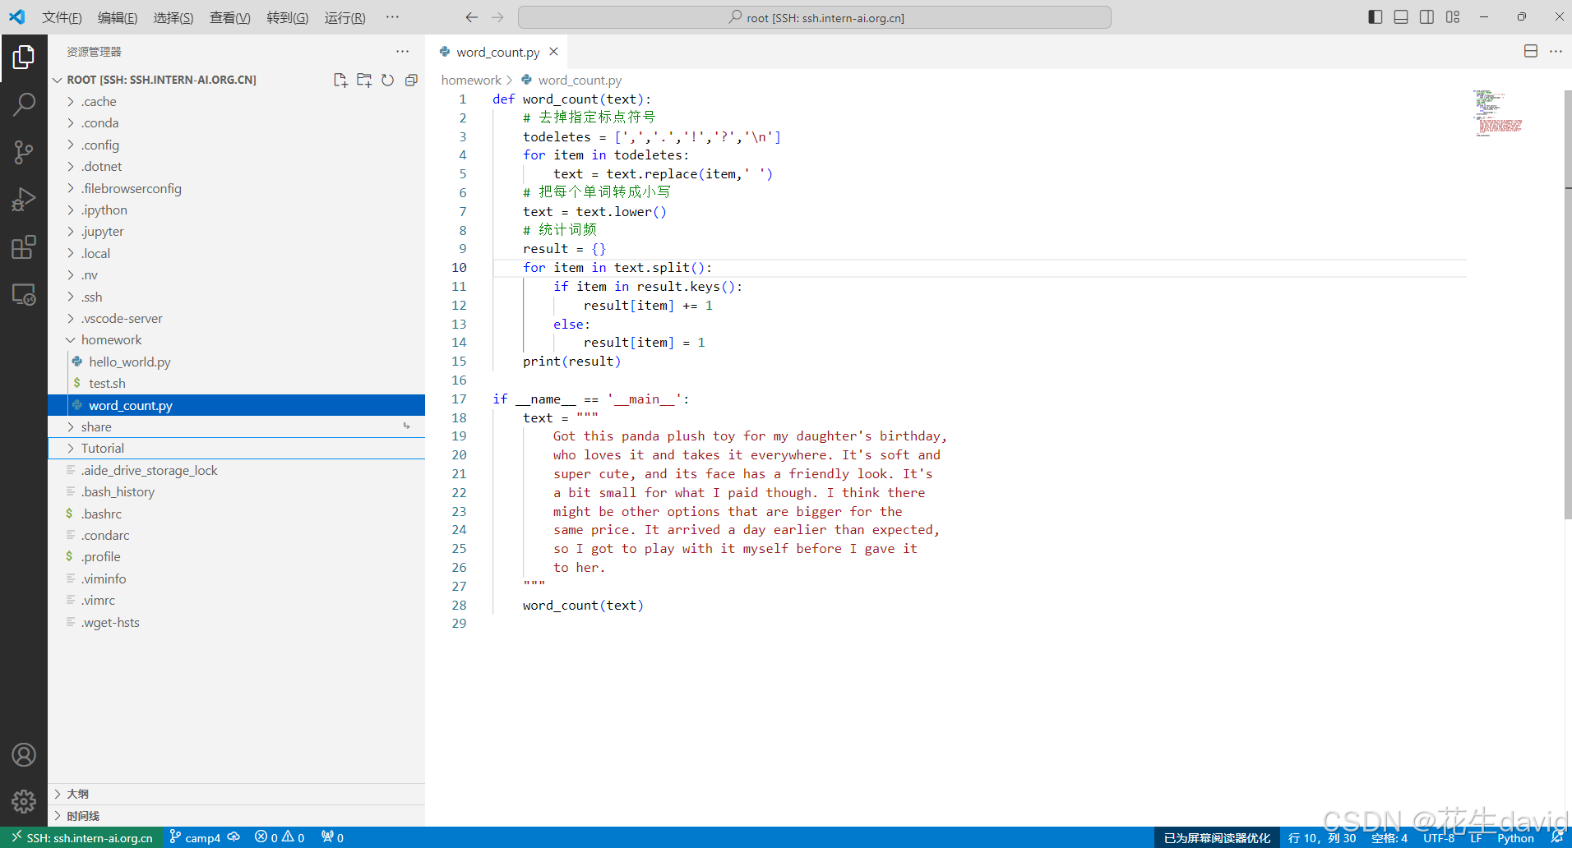Open notifications bell in status bar
The image size is (1572, 848).
pos(1556,837)
